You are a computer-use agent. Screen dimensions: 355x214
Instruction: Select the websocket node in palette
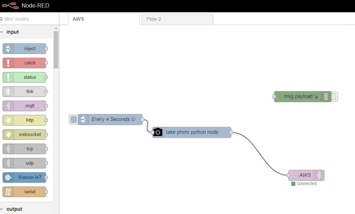click(24, 134)
